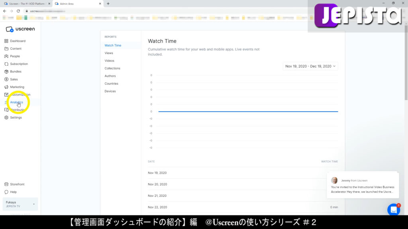
Task: Open the Videos report
Action: (109, 61)
